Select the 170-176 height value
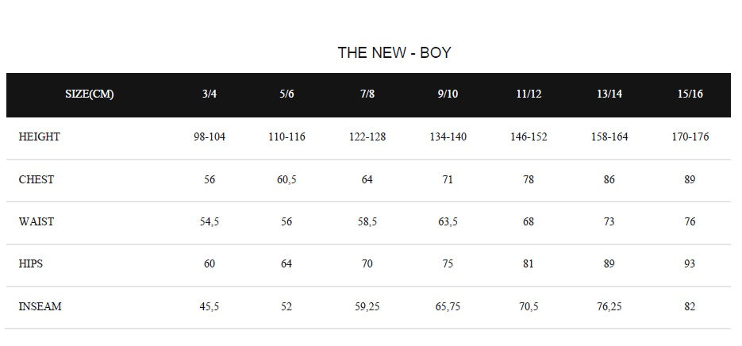This screenshot has width=742, height=346. click(x=690, y=137)
